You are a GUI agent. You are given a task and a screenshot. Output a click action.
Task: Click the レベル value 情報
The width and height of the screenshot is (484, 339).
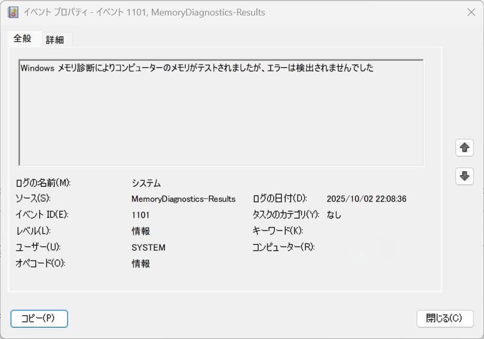[x=143, y=231]
